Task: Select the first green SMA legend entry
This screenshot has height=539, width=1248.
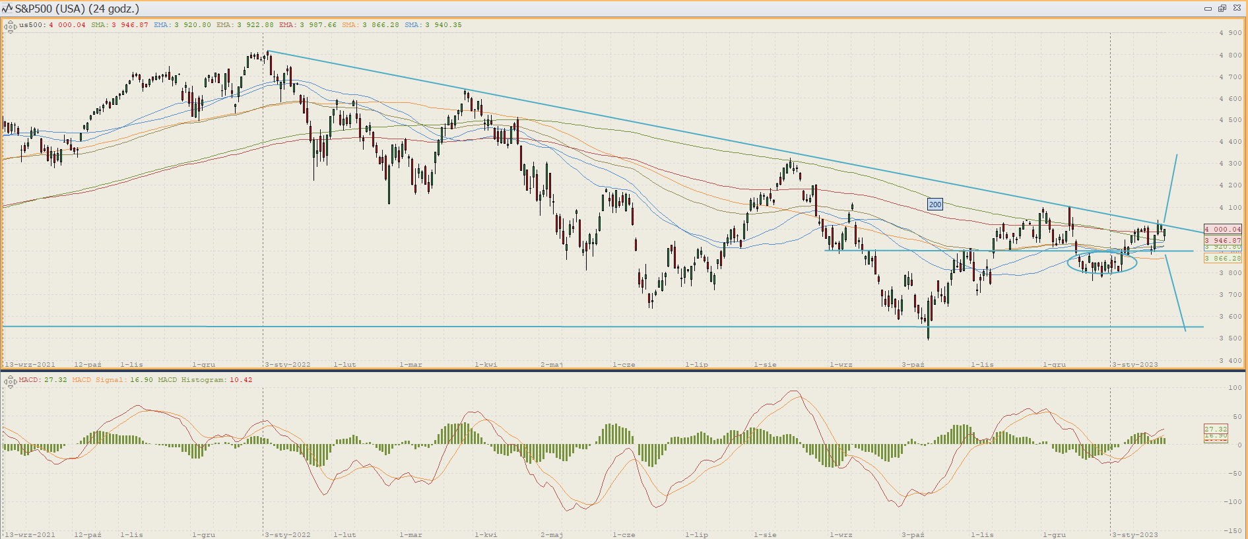Action: click(119, 25)
